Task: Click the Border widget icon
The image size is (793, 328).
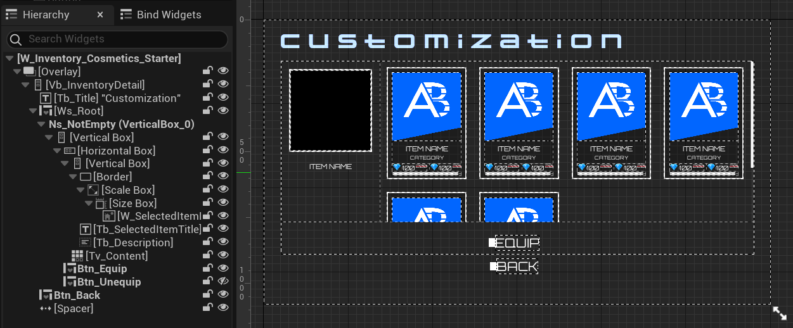Action: point(86,177)
